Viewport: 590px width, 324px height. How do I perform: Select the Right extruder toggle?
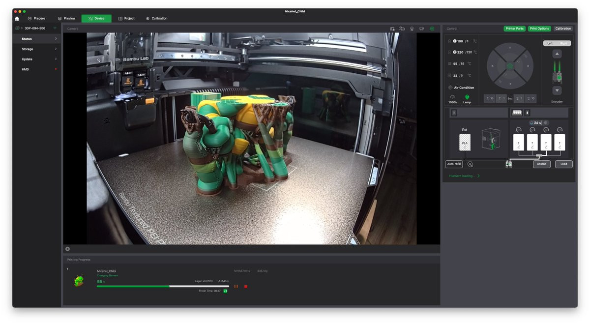(x=564, y=43)
